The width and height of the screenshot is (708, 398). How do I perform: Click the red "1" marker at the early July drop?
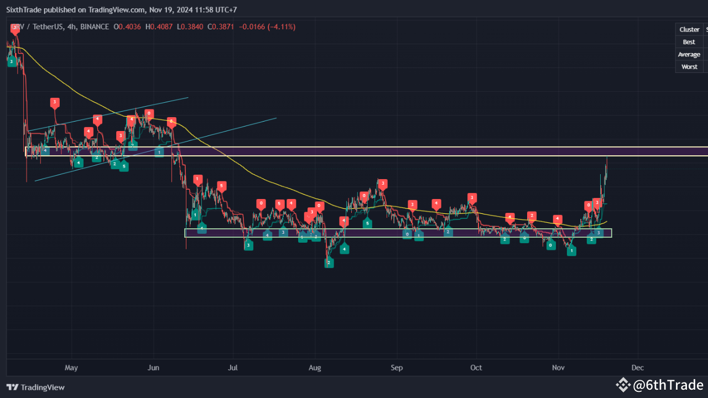(x=197, y=179)
